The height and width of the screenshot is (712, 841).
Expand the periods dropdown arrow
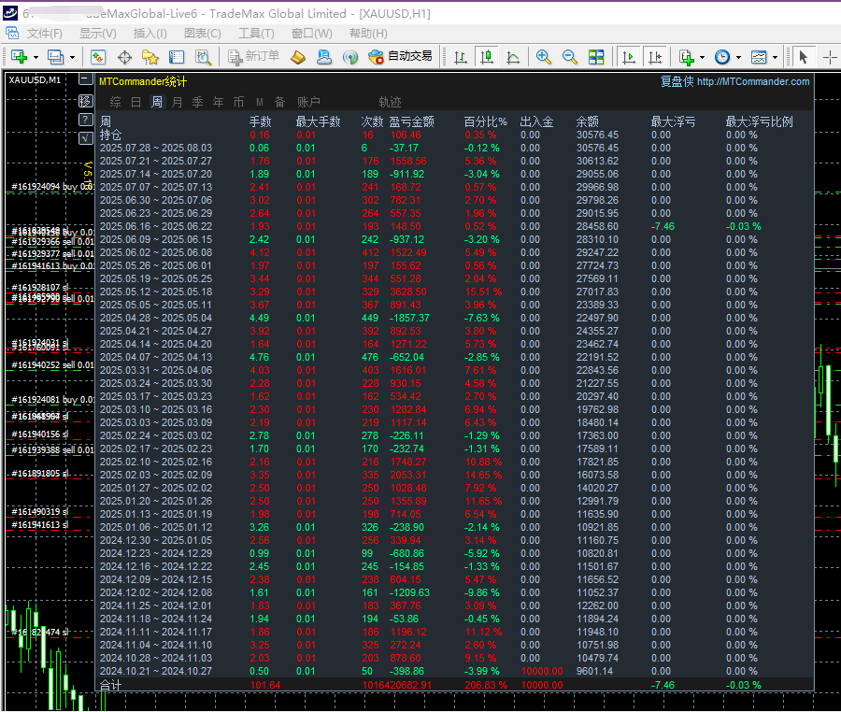[738, 57]
